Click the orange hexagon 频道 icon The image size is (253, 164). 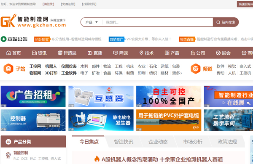pos(196,69)
